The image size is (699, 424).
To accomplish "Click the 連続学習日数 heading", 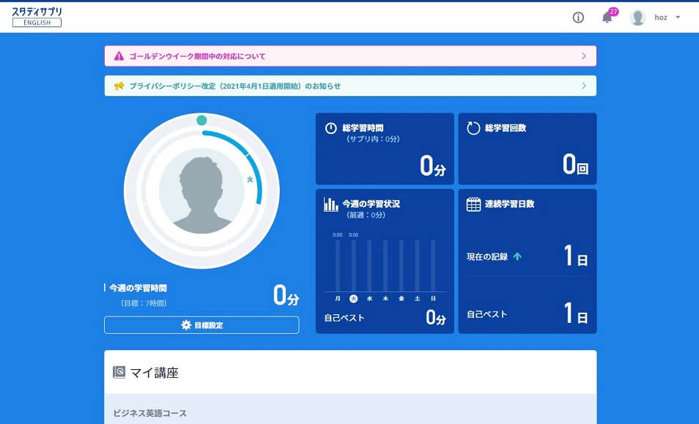I will (509, 204).
